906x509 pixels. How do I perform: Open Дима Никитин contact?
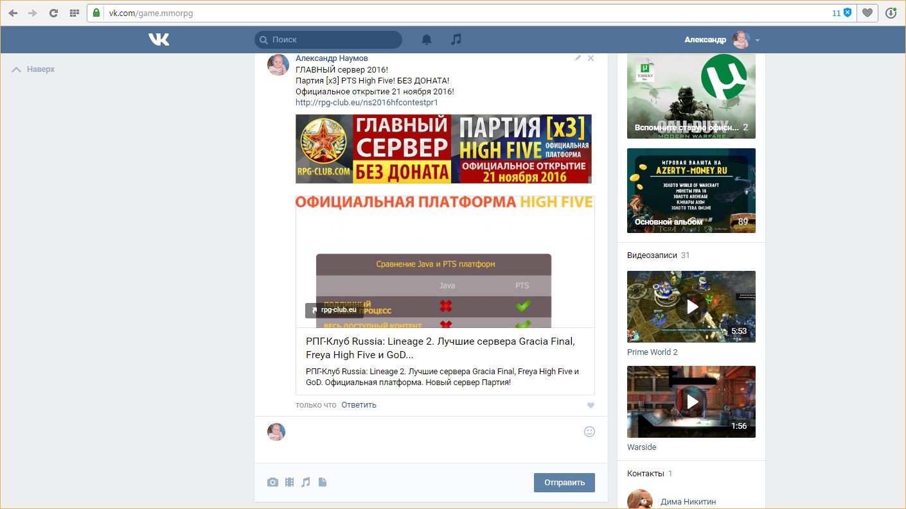(688, 502)
